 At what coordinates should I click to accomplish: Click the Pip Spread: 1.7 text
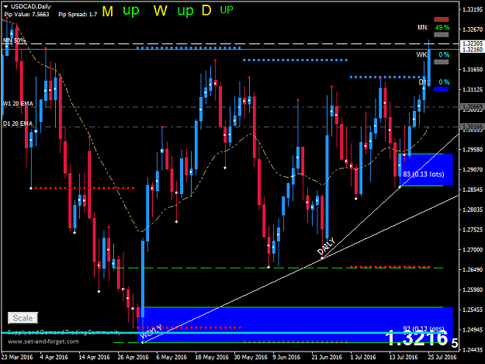tap(78, 14)
